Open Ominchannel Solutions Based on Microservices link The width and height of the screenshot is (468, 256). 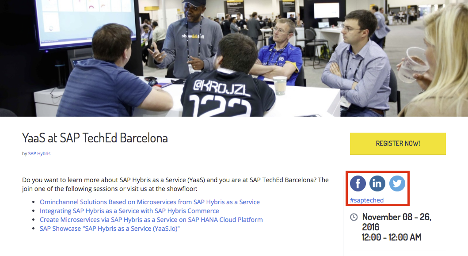[x=149, y=202]
